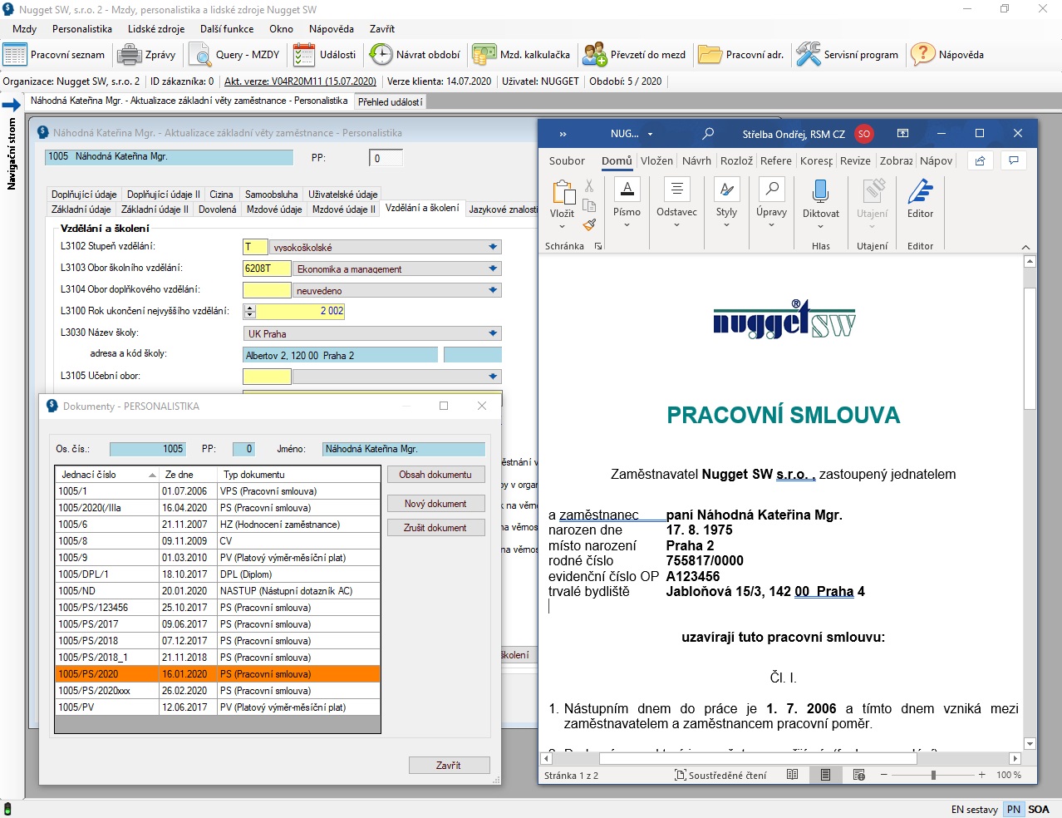This screenshot has height=818, width=1062.
Task: Open Personalistika menu
Action: [x=81, y=29]
